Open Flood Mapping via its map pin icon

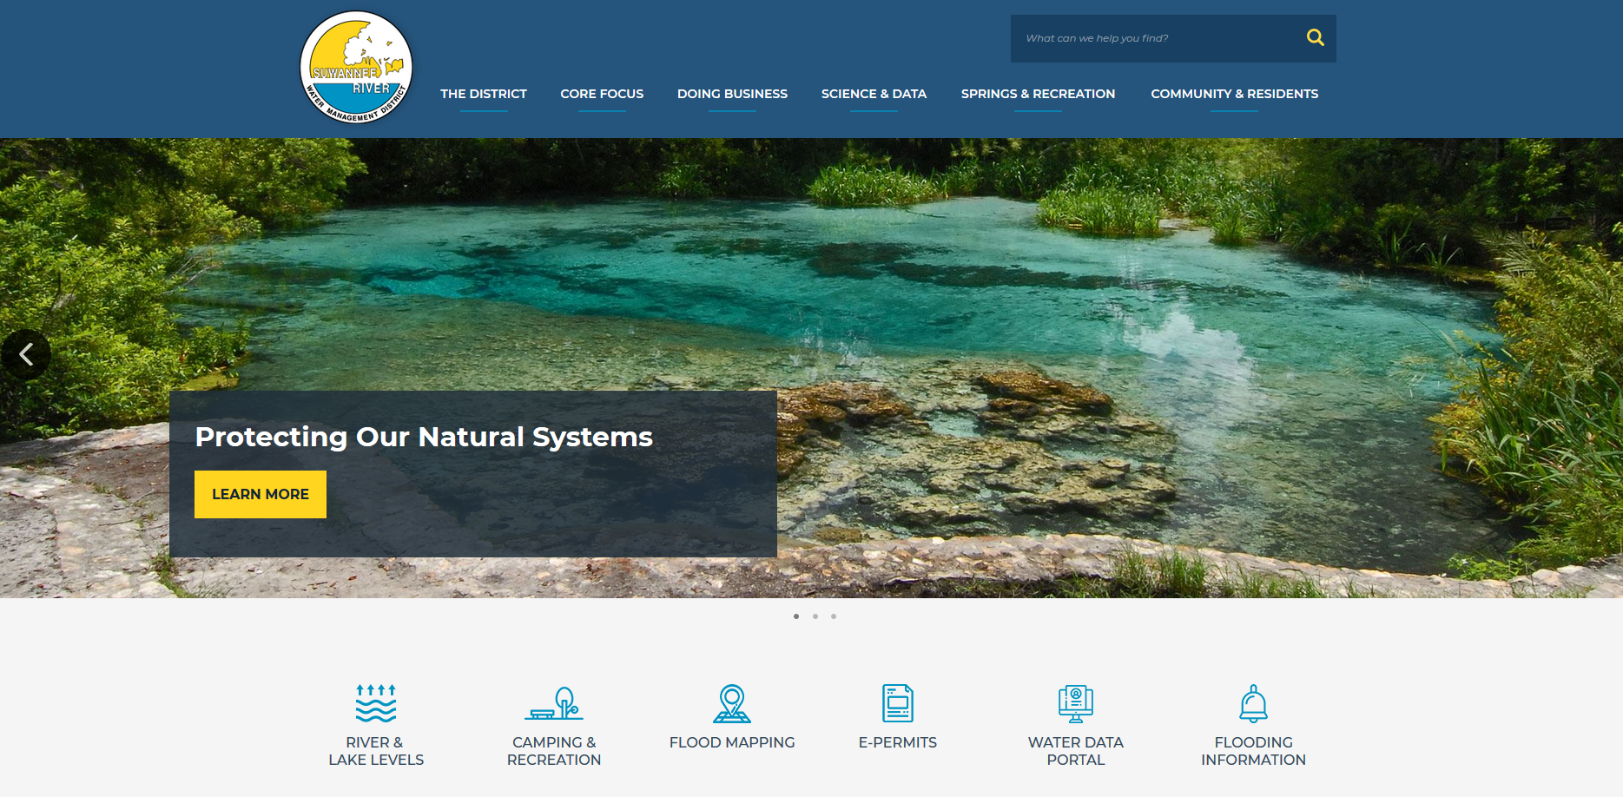pyautogui.click(x=732, y=705)
